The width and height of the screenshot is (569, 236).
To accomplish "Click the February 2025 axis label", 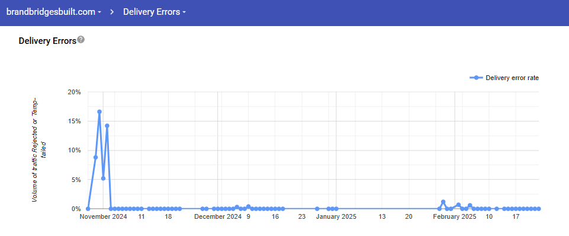I will [x=455, y=216].
